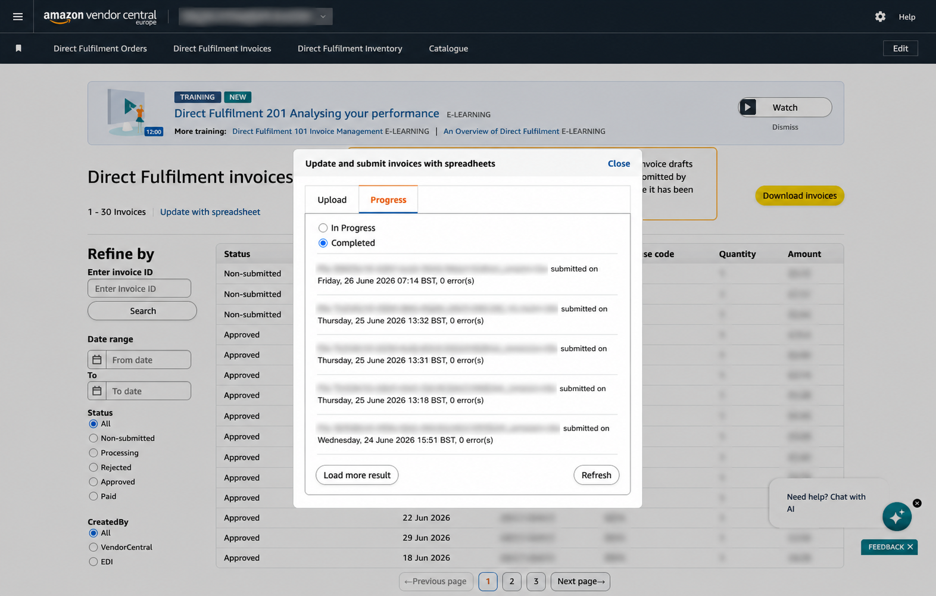
Task: Open Direct Fulfilment 201 Analysing your performance
Action: (307, 113)
